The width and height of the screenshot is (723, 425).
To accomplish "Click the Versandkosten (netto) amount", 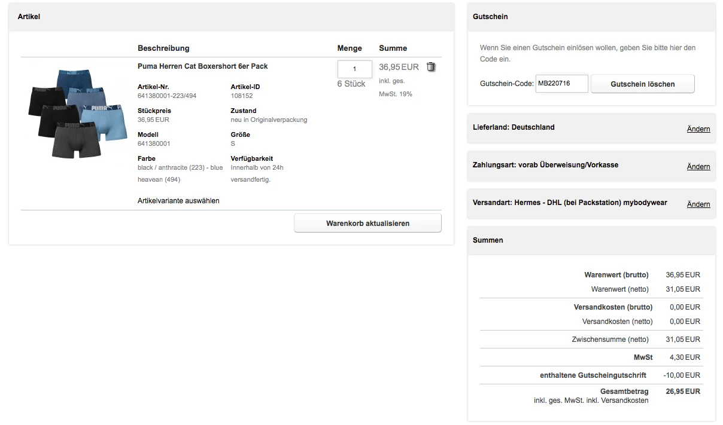I will [x=685, y=322].
